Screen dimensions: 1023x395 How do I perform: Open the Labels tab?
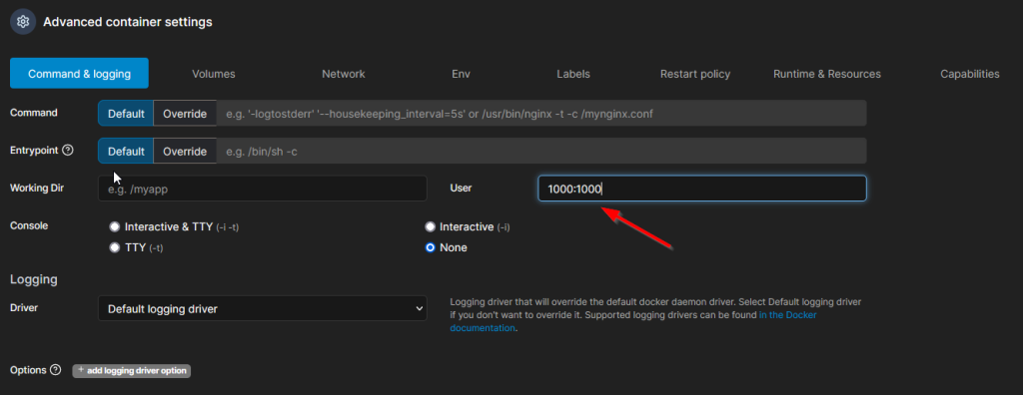(x=573, y=74)
